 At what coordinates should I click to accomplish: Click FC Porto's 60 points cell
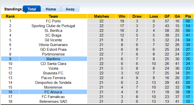188,21
